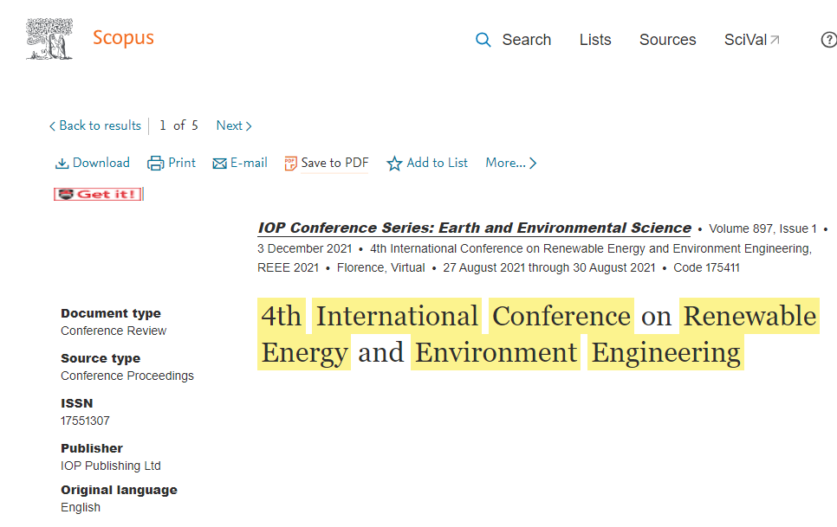Click the Add to List star icon
Viewport: 837px width, 527px height.
tap(394, 164)
